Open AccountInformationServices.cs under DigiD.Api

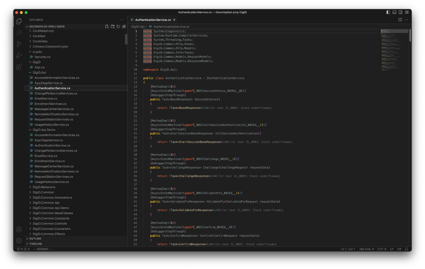click(x=57, y=78)
